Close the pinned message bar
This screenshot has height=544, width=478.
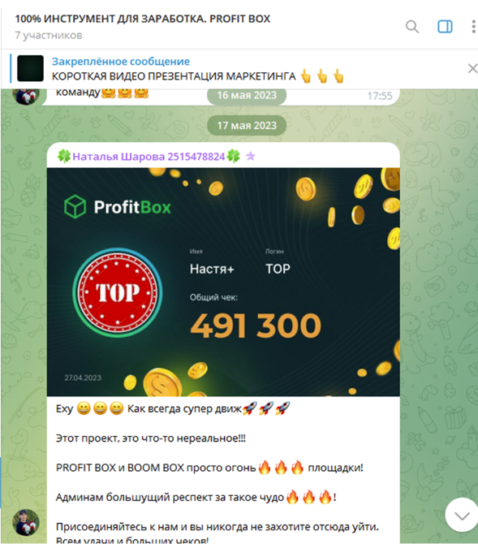[472, 68]
